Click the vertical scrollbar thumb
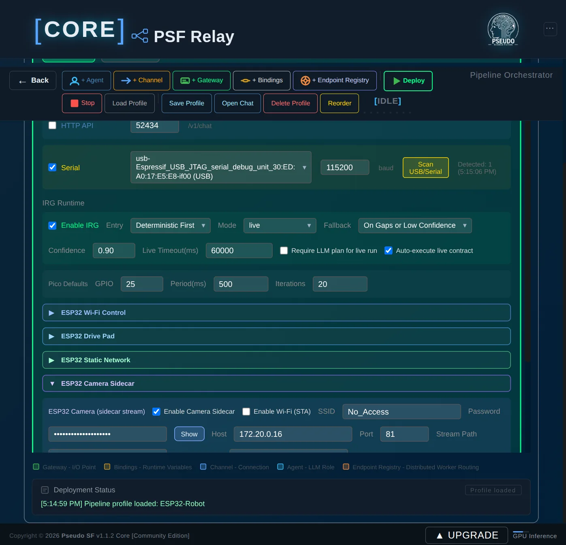Viewport: 566px width, 545px height. coord(528,241)
